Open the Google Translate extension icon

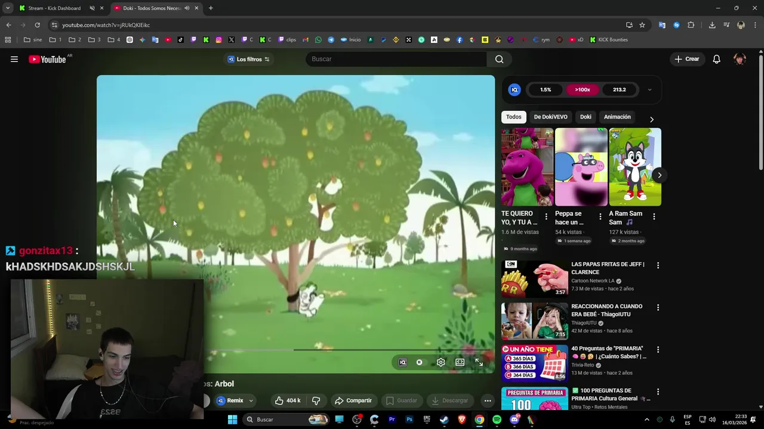pos(662,25)
